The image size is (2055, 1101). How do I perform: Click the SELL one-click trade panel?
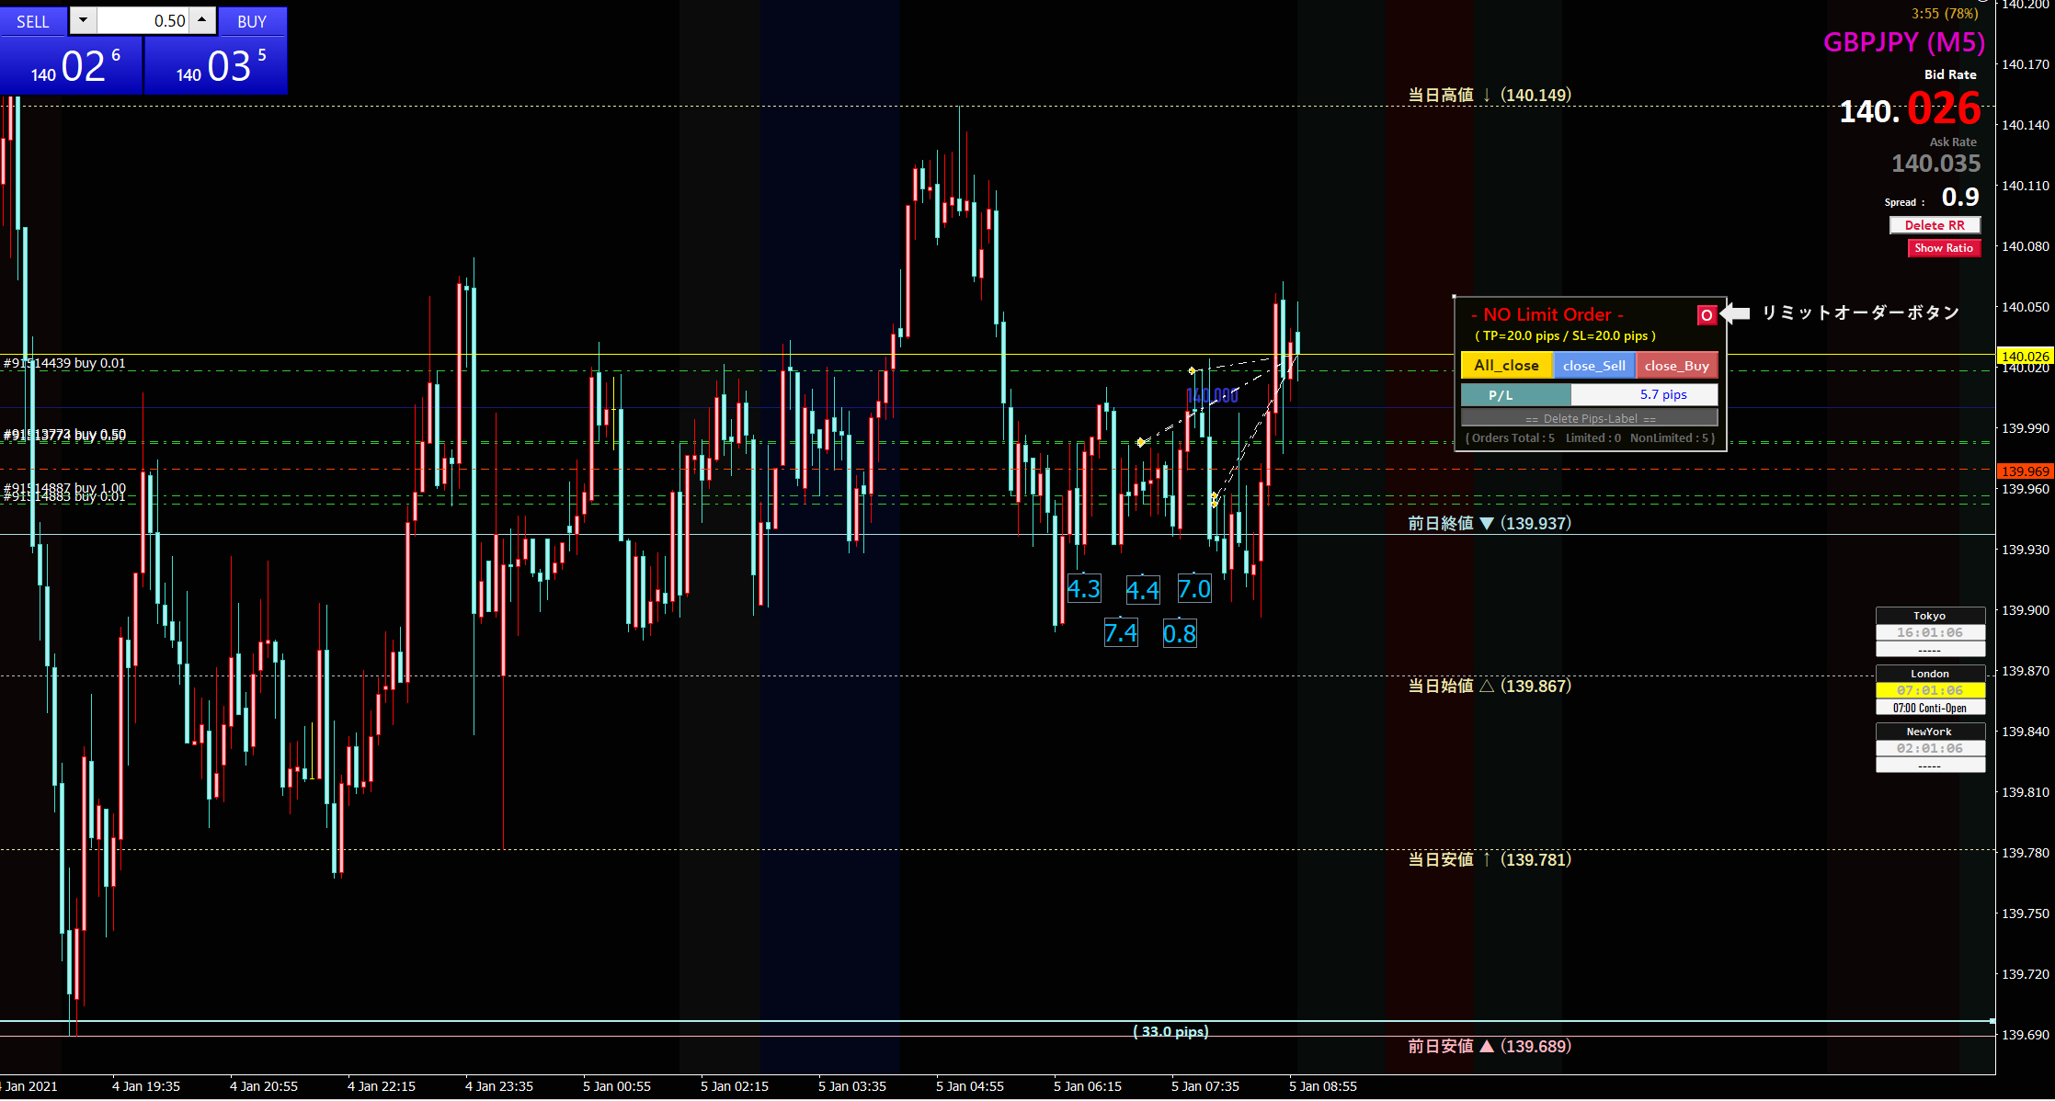click(72, 64)
